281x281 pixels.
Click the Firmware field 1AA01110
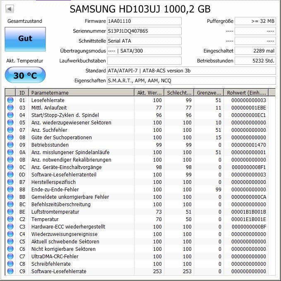[144, 21]
